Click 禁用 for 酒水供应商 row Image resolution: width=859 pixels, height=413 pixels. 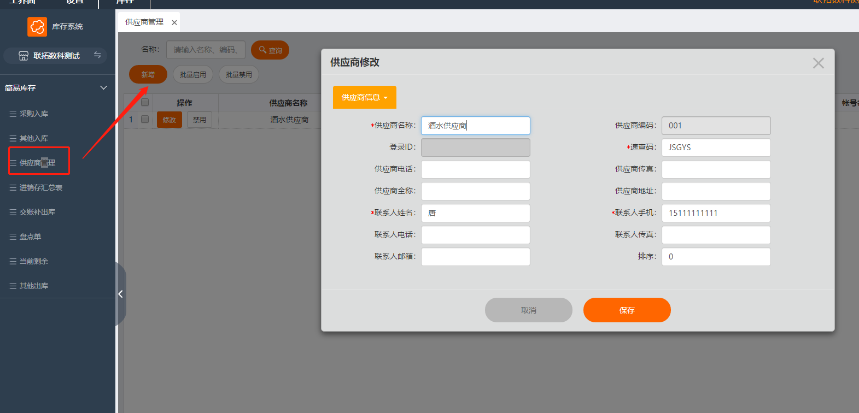tap(200, 120)
